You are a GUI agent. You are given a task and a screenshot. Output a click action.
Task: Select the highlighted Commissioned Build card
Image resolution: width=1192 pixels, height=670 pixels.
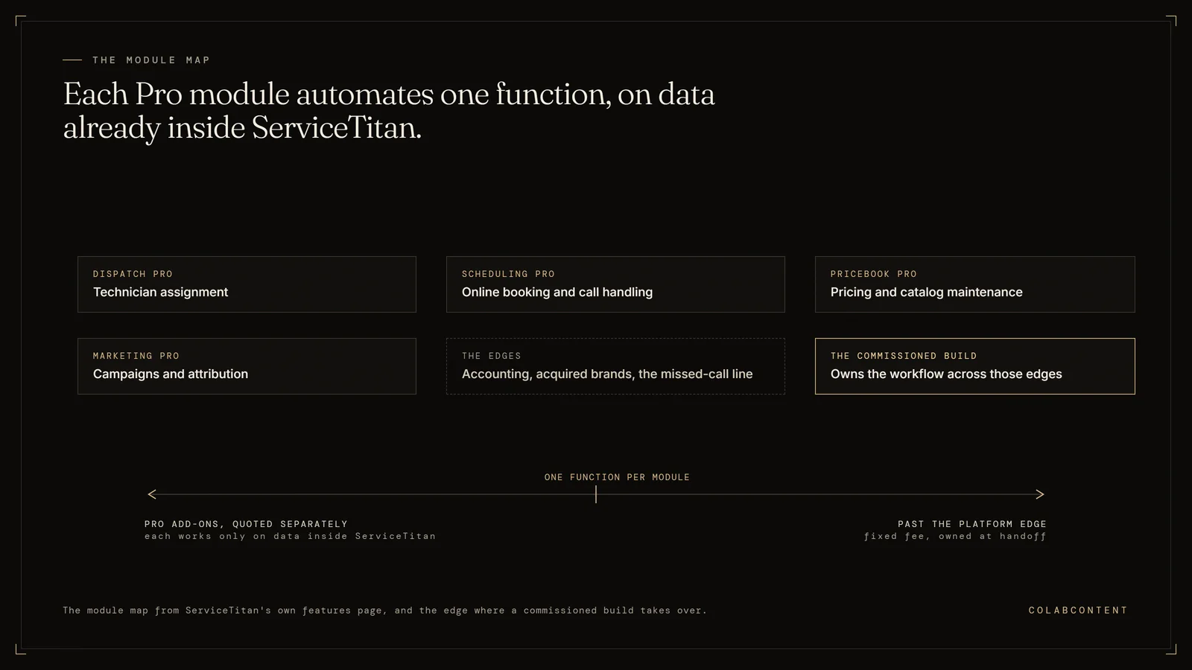pyautogui.click(x=974, y=366)
